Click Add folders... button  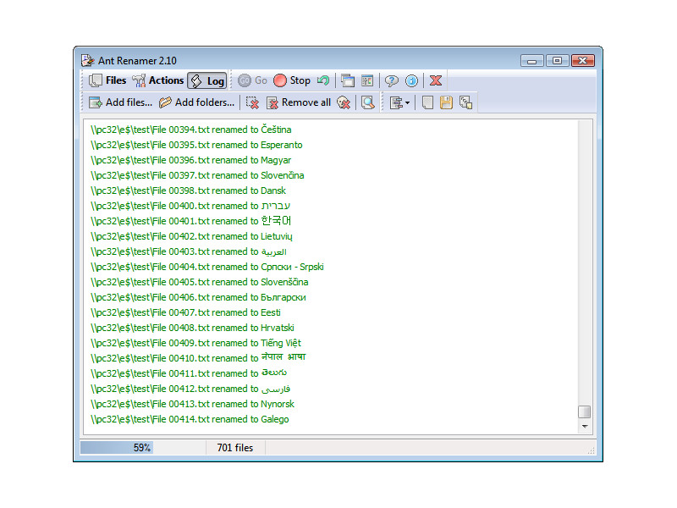(196, 102)
